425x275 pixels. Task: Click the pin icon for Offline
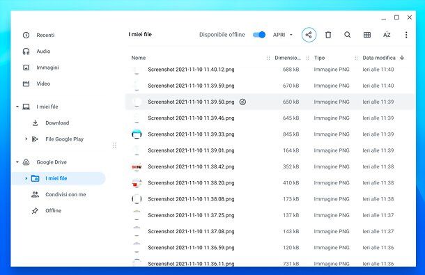pos(35,211)
